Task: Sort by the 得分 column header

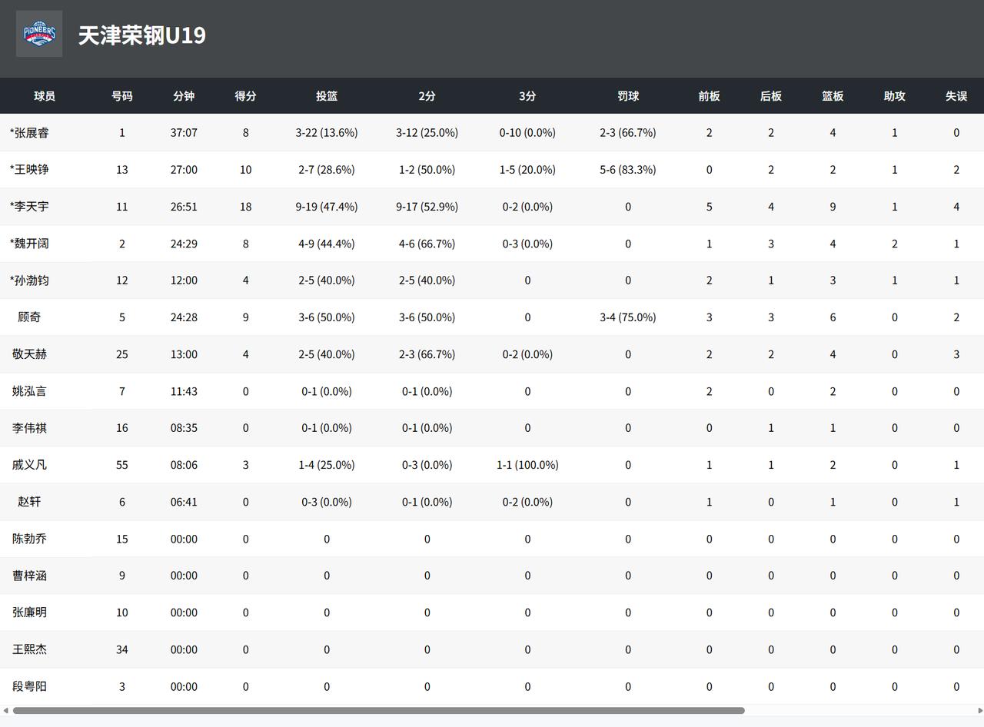Action: click(x=245, y=96)
